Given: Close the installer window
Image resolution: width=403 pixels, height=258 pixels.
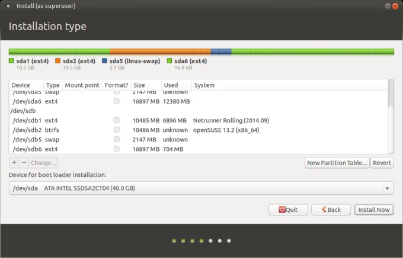Looking at the screenshot, I should coord(395,6).
